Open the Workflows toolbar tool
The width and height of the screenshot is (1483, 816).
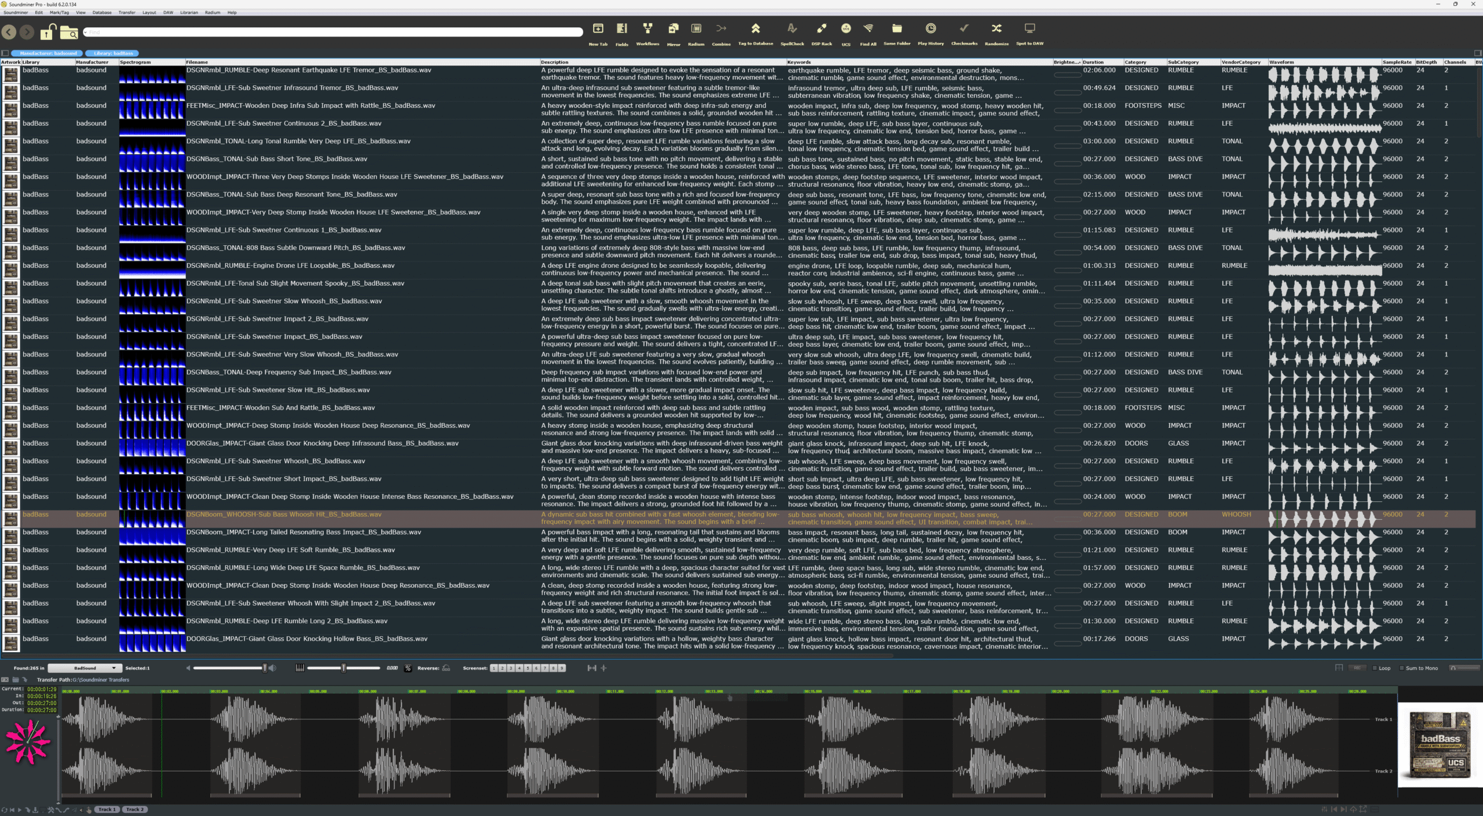click(647, 29)
